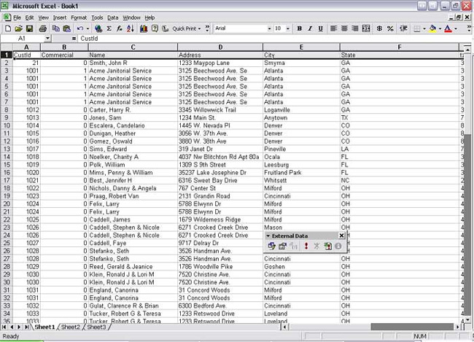This screenshot has height=342, width=474.
Task: Open the font size dropdown
Action: pyautogui.click(x=288, y=28)
